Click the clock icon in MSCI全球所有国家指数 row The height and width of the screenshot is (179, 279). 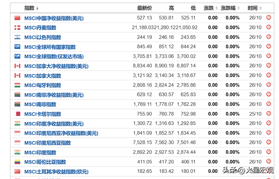(x=269, y=46)
